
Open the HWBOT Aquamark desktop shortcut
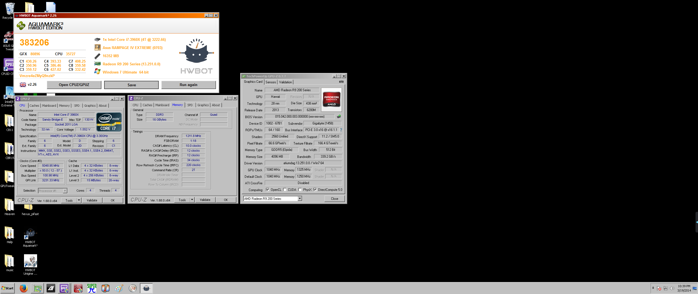(30, 238)
